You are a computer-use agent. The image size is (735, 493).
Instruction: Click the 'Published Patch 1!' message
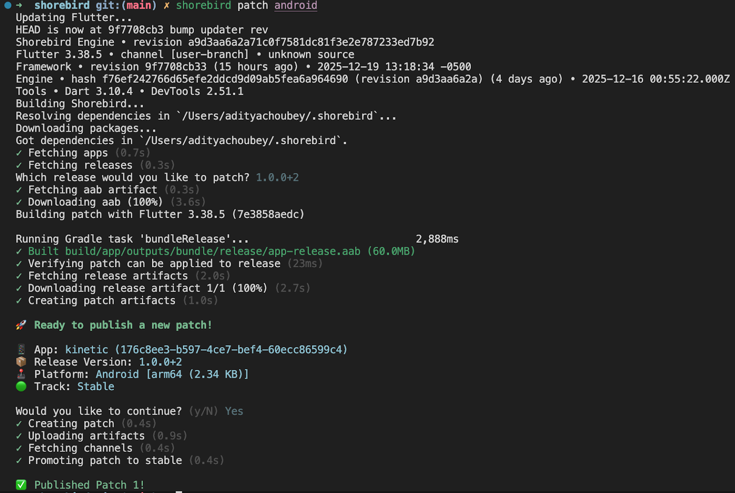point(90,485)
